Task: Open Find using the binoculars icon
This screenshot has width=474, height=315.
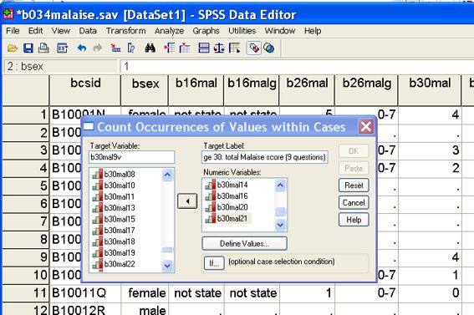Action: click(150, 48)
